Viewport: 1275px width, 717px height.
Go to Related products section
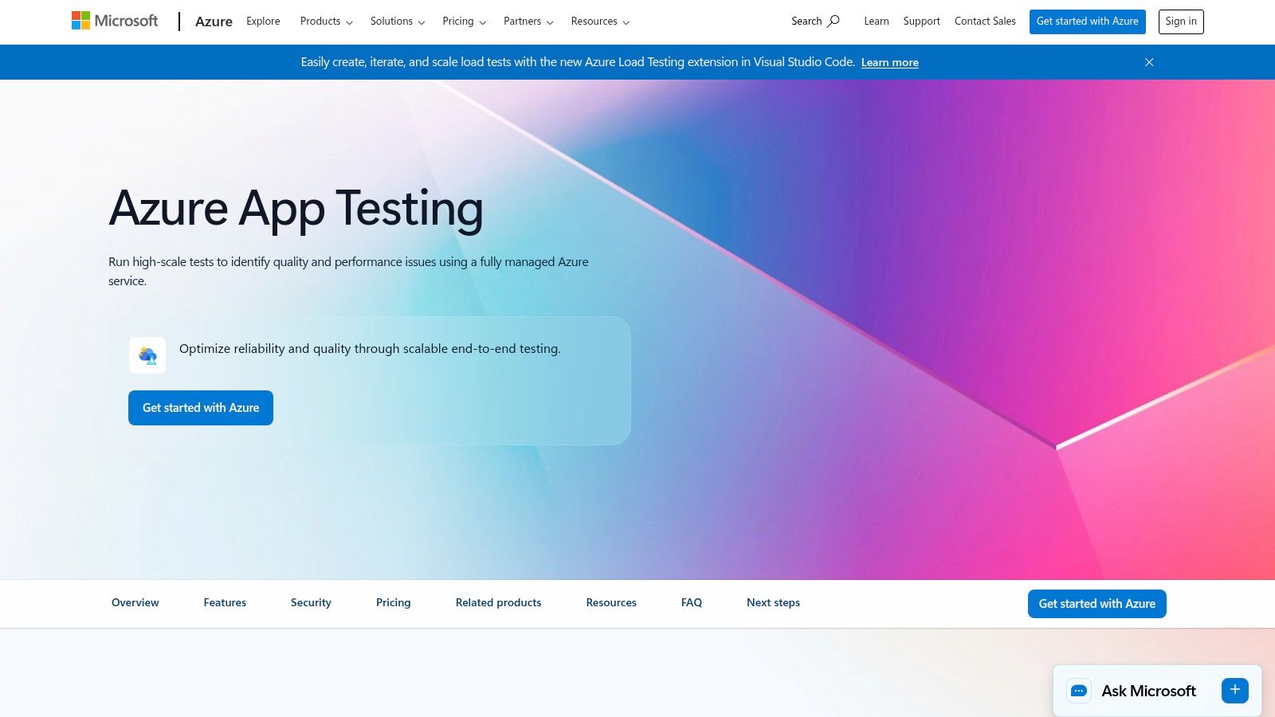(498, 603)
